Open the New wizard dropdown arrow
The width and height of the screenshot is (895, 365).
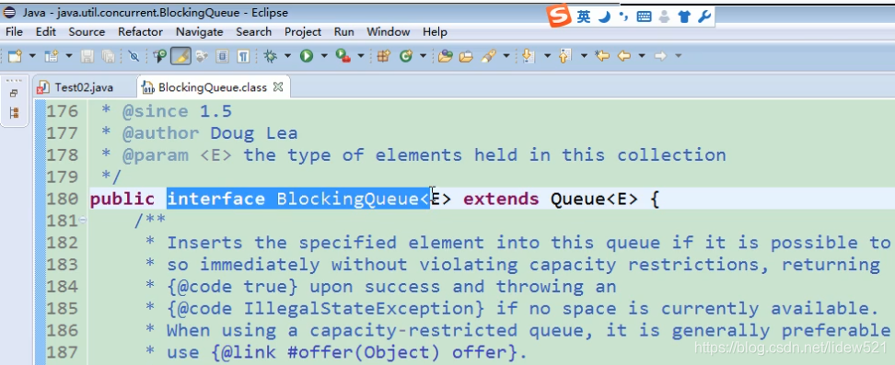point(32,56)
